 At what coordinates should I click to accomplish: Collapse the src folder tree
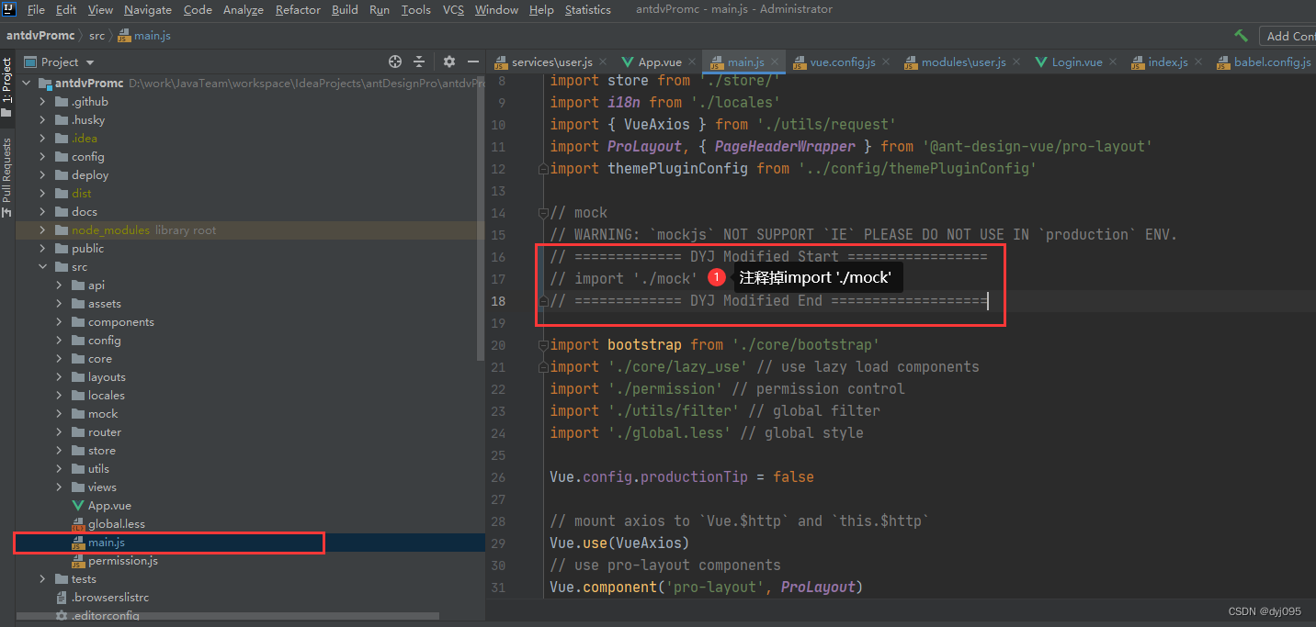[x=42, y=267]
